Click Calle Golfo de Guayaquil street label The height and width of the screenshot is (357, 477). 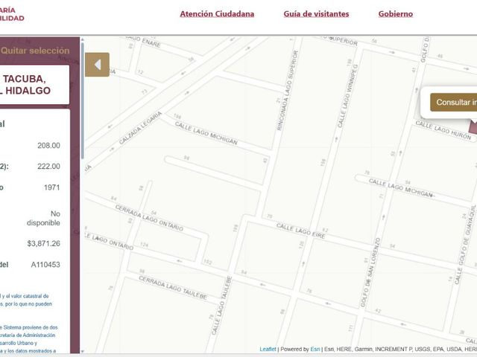pyautogui.click(x=465, y=245)
